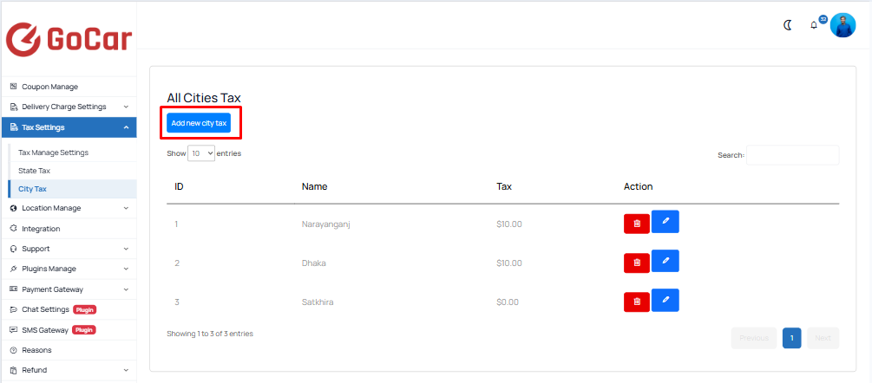Open the Show entries count dropdown
872x383 pixels.
pyautogui.click(x=201, y=153)
